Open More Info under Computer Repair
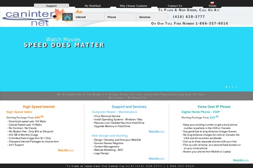 click(x=156, y=131)
